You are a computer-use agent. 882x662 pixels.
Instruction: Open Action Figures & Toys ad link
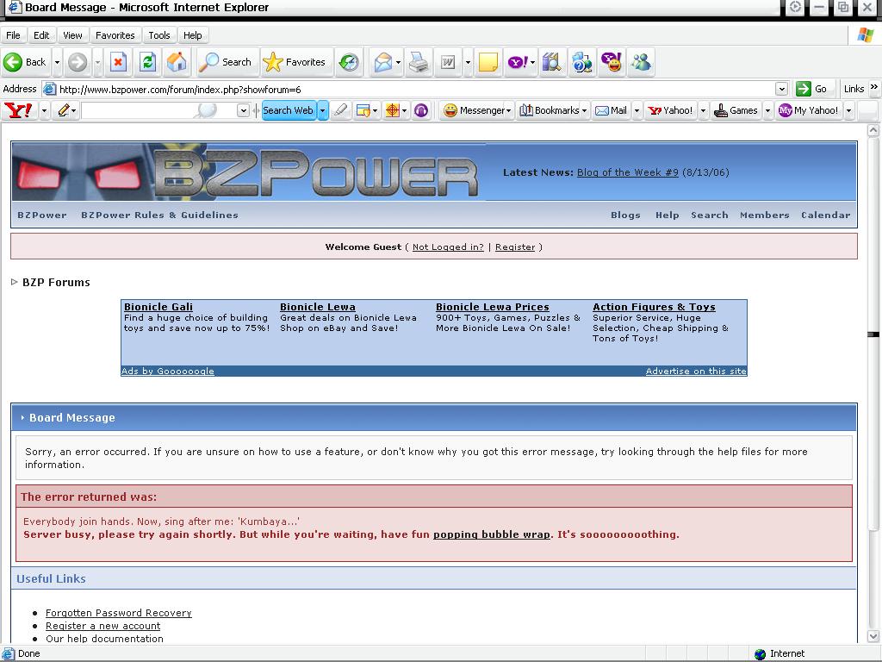(x=654, y=307)
